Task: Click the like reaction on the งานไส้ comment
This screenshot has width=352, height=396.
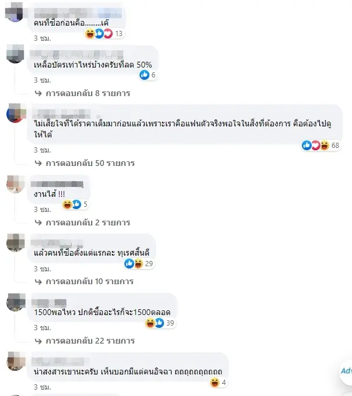Action: 76,204
